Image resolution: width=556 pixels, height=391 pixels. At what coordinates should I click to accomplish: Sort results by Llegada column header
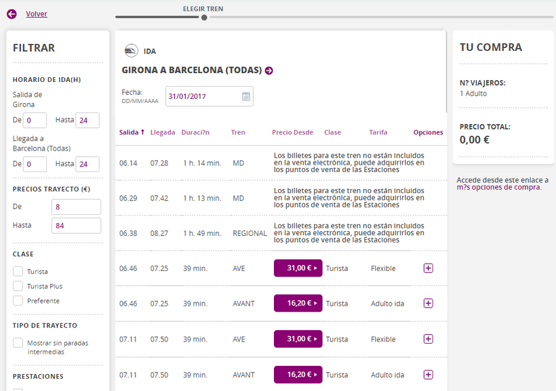coord(163,132)
